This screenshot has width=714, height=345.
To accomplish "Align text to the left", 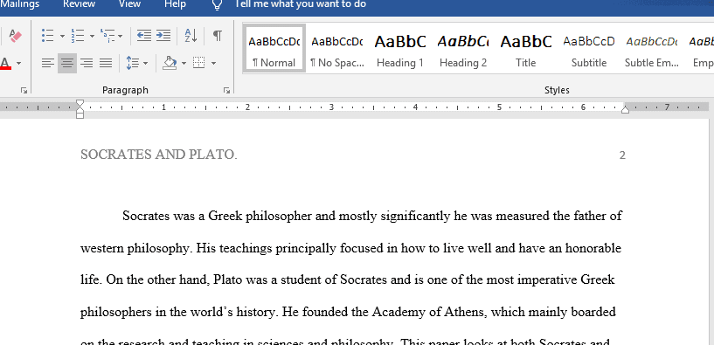I will tap(48, 63).
